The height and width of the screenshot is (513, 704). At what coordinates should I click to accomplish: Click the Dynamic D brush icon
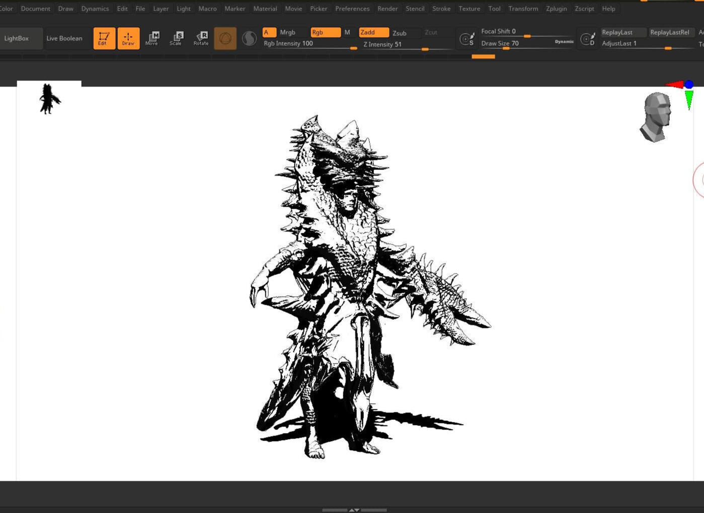coord(587,39)
